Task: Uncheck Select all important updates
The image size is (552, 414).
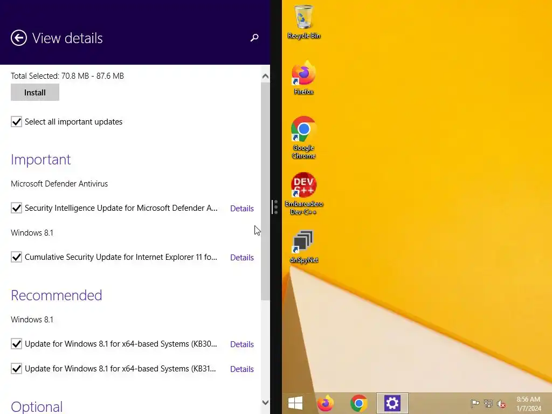Action: (16, 122)
